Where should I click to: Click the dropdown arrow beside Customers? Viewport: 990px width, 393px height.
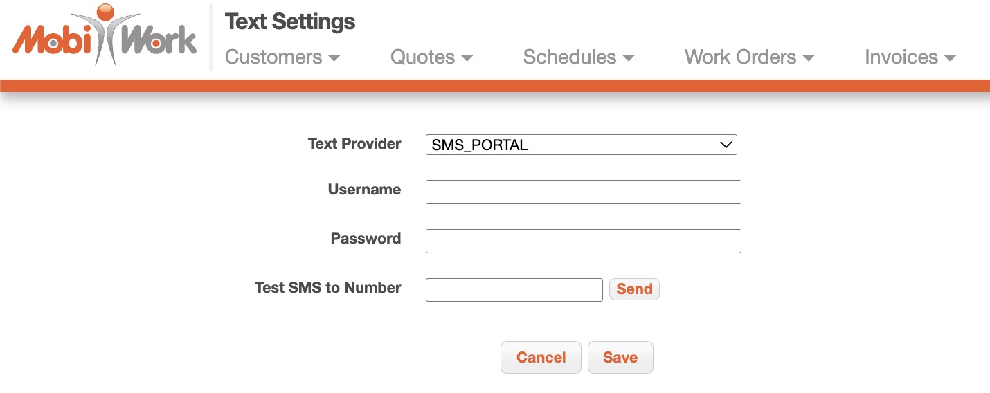[x=334, y=58]
